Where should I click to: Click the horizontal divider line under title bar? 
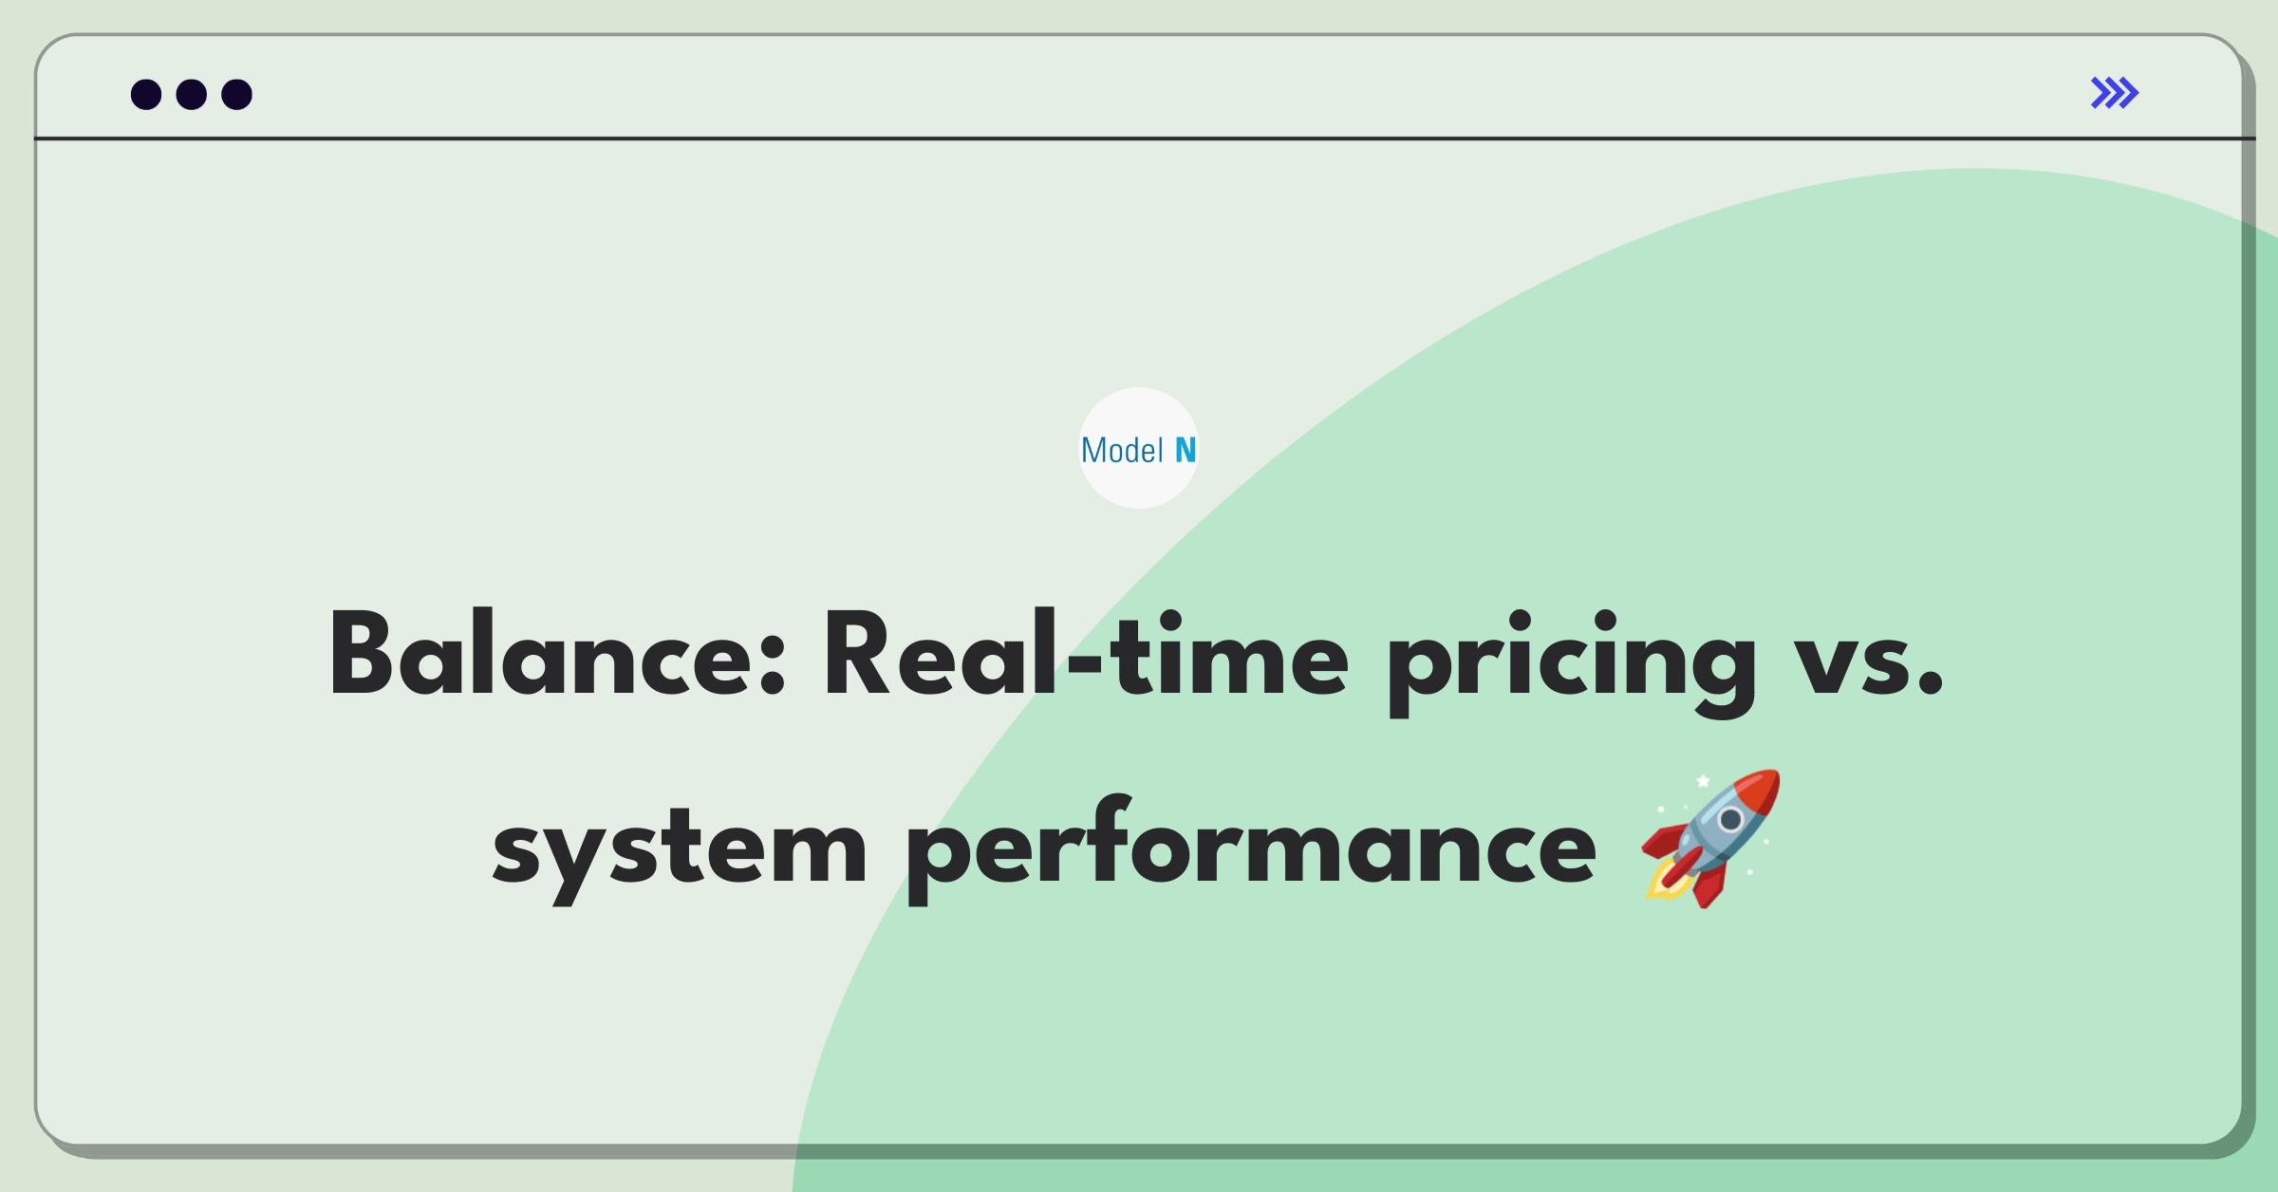(1145, 139)
